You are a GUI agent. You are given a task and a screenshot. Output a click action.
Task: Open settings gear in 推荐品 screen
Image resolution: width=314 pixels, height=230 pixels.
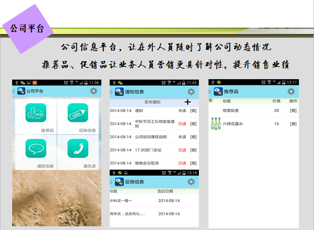coord(291,91)
